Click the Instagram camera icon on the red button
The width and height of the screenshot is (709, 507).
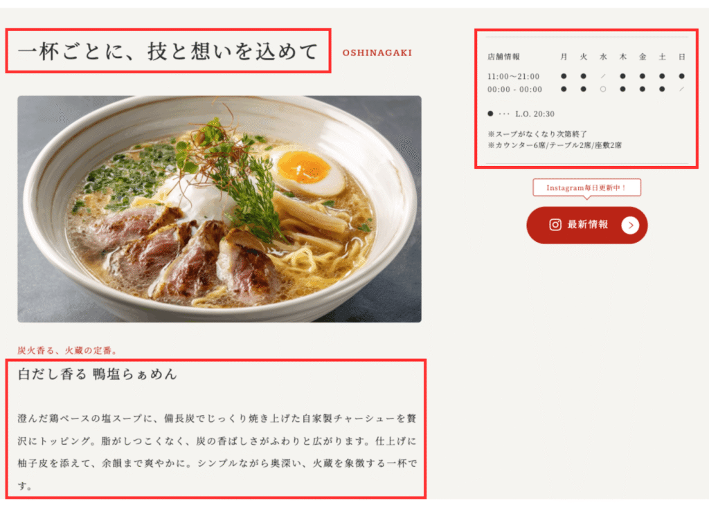(x=555, y=225)
